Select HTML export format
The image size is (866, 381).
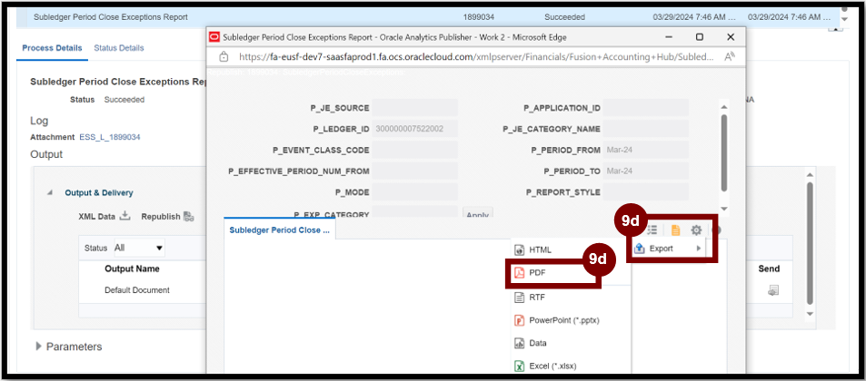tap(540, 249)
